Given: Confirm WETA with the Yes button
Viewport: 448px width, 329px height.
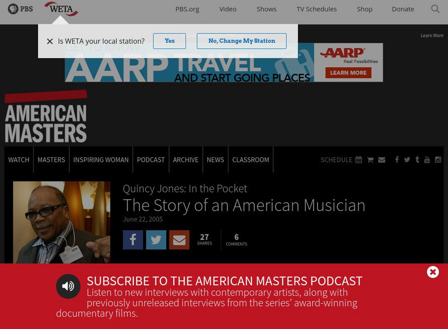Looking at the screenshot, I should (x=170, y=41).
